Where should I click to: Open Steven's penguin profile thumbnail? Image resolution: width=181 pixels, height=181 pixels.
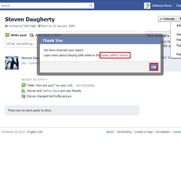coord(12,63)
